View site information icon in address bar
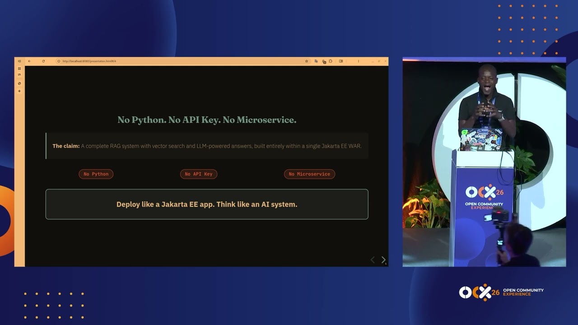The image size is (578, 325). (59, 61)
